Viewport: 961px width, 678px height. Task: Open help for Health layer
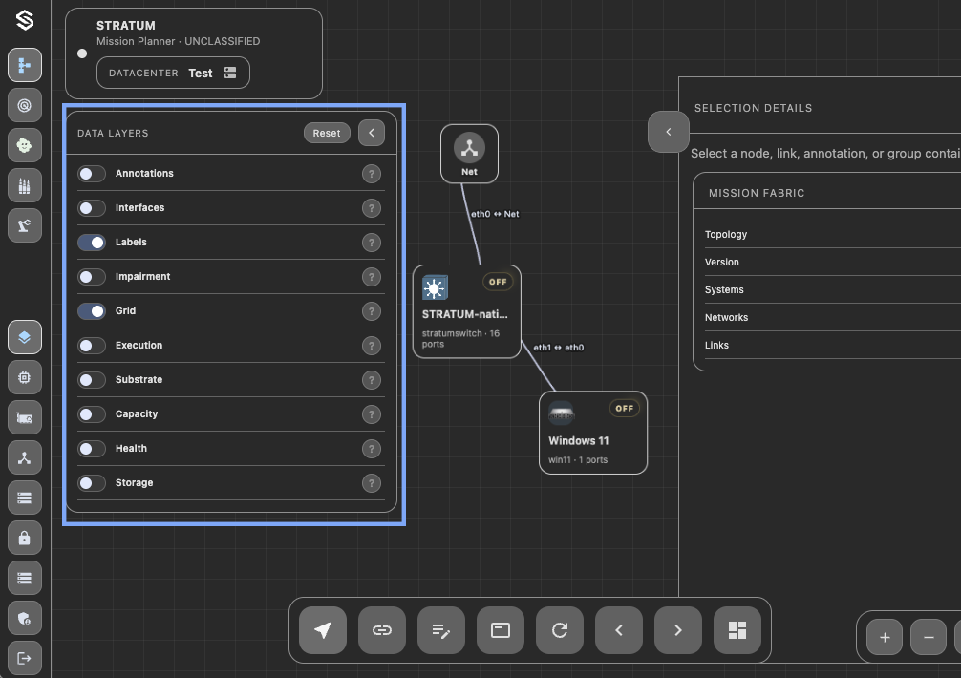pyautogui.click(x=372, y=448)
